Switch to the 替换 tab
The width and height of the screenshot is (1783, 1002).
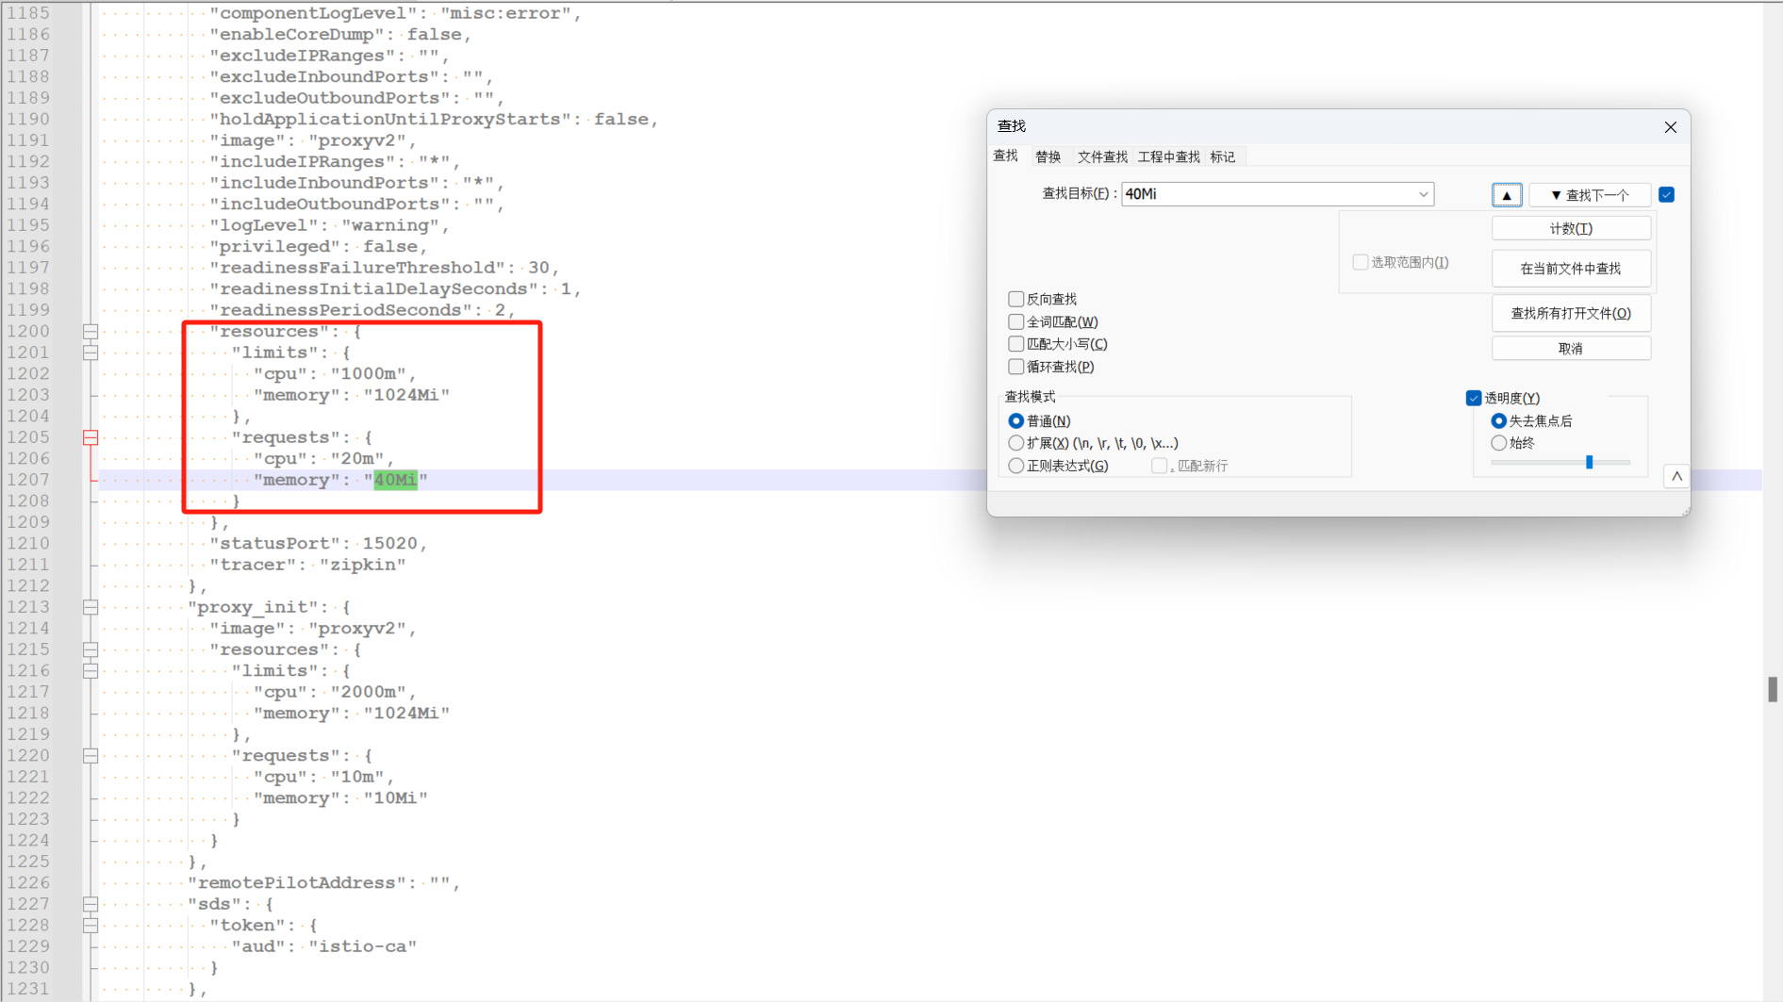tap(1048, 156)
